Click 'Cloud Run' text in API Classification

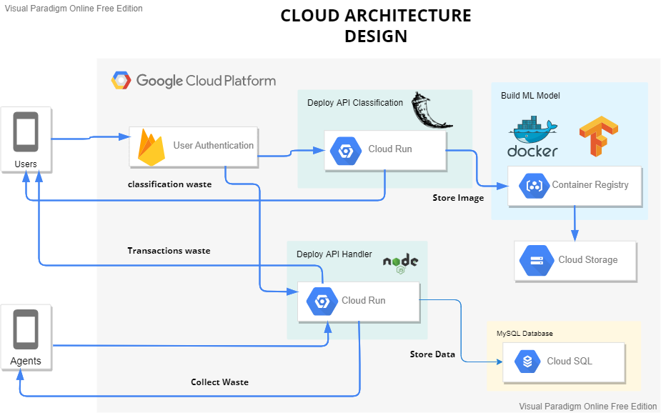pos(390,149)
